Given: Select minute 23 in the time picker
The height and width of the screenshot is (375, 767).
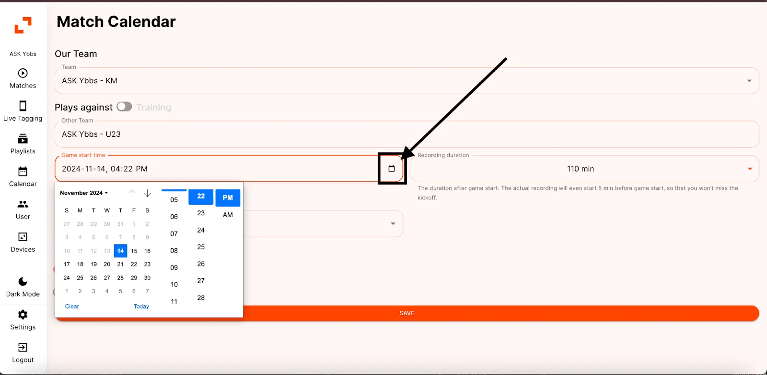Looking at the screenshot, I should pyautogui.click(x=201, y=213).
